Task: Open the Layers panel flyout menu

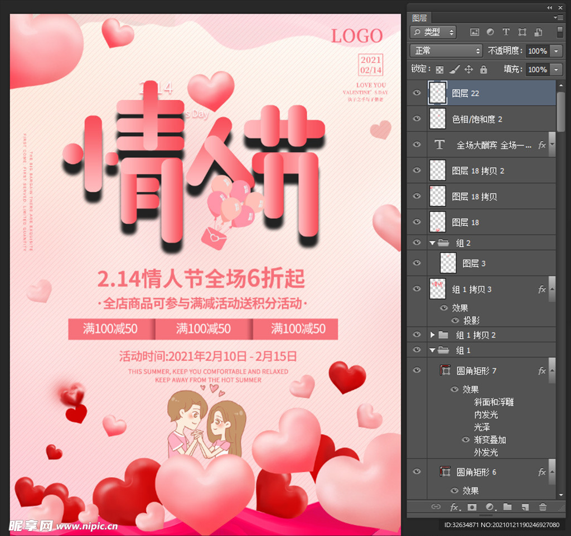Action: [x=558, y=17]
